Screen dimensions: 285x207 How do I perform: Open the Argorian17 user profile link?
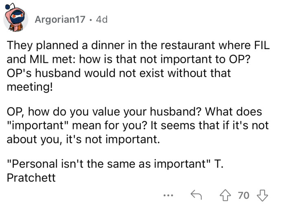click(x=61, y=19)
